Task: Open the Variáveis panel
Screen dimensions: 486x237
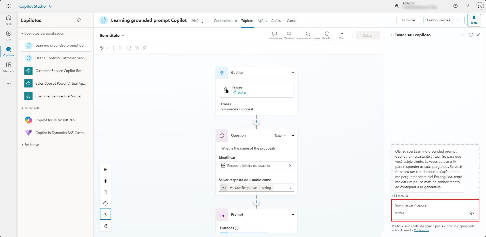Action: coord(289,35)
